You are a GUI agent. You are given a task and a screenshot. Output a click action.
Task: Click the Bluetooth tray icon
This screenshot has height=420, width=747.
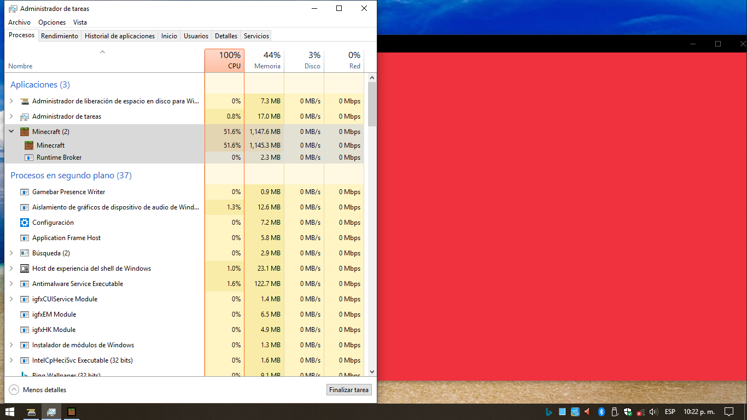coord(601,412)
